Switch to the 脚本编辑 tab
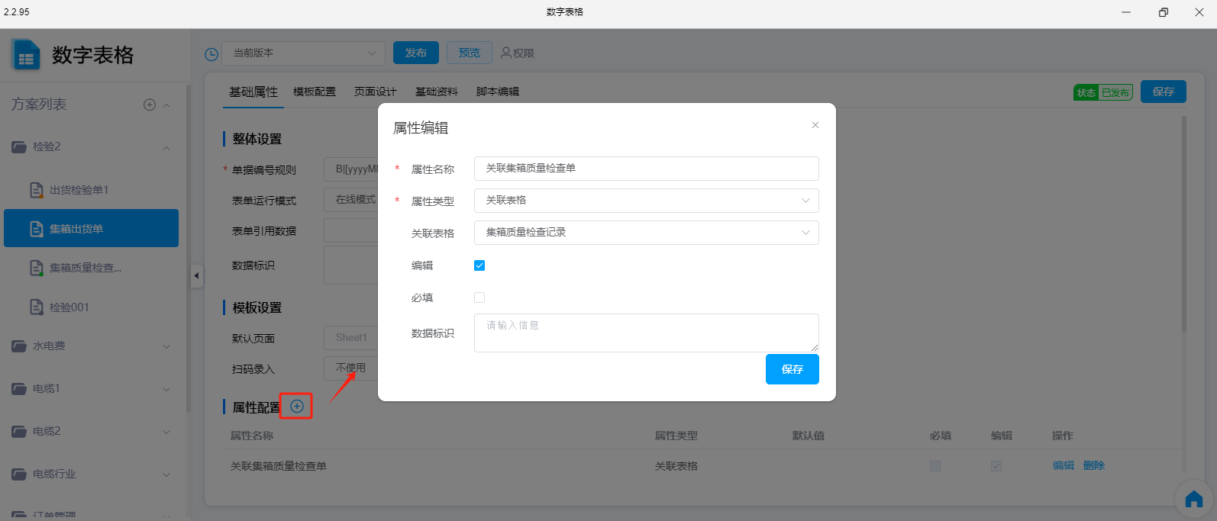The image size is (1217, 521). click(497, 92)
